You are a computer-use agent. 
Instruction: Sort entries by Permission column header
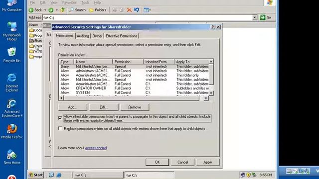pyautogui.click(x=128, y=62)
